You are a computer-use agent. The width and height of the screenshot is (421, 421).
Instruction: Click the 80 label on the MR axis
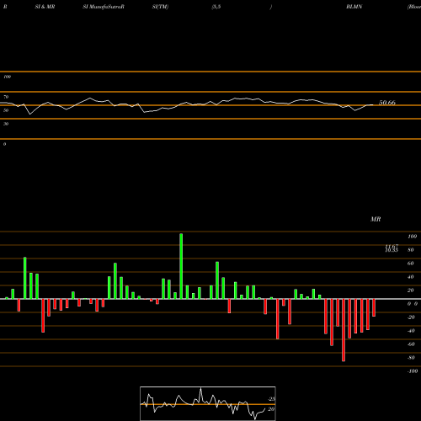coord(411,250)
